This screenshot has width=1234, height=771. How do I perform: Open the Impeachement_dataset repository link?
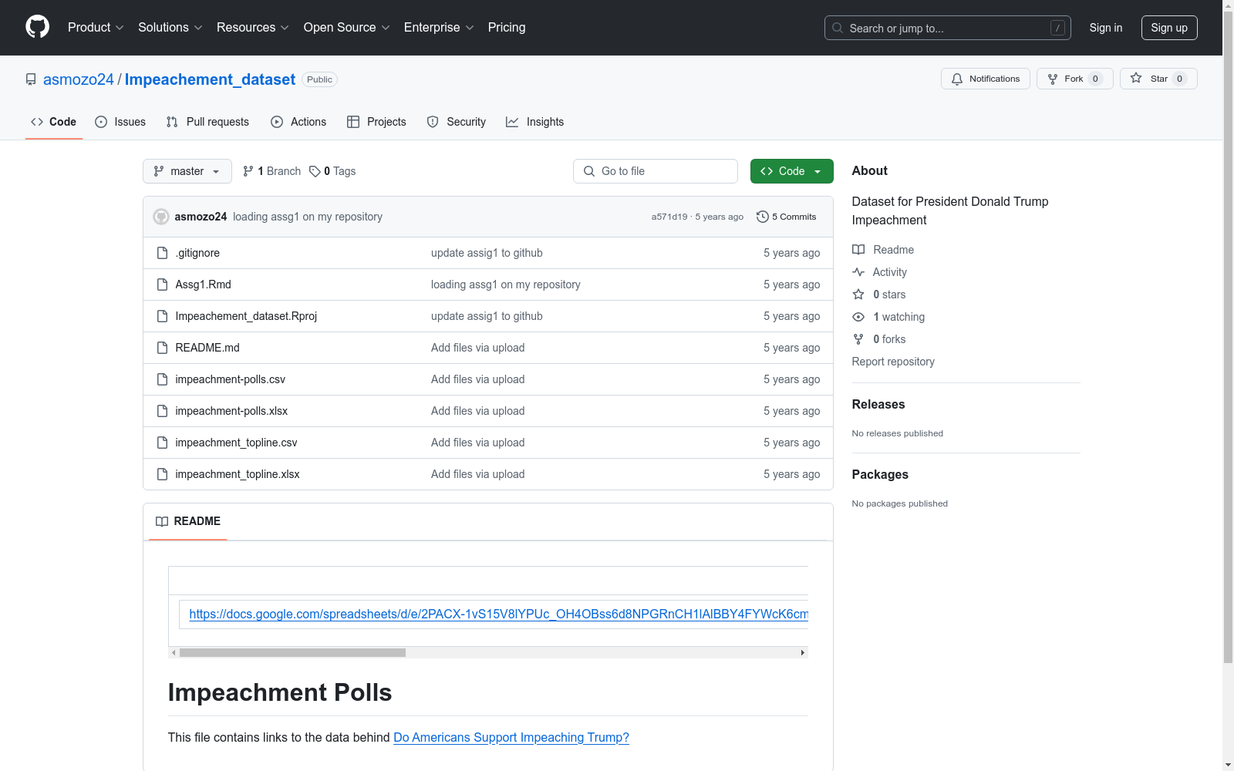pyautogui.click(x=210, y=79)
